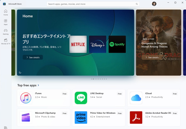This screenshot has width=186, height=129.
Task: Minimize the Microsoft Store window
Action: pos(168,2)
